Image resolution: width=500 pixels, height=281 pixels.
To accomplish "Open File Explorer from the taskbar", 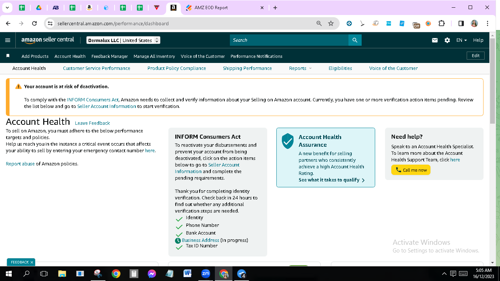I will click(62, 273).
